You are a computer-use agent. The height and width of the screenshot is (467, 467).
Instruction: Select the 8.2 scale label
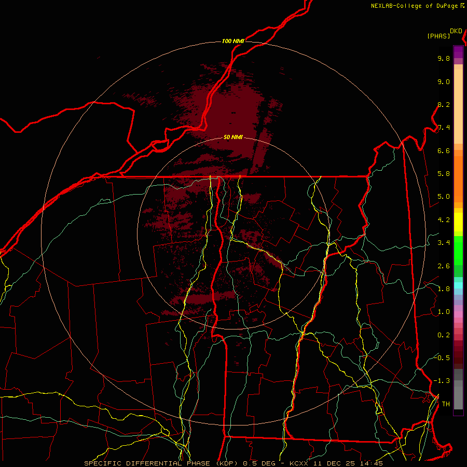tap(444, 104)
